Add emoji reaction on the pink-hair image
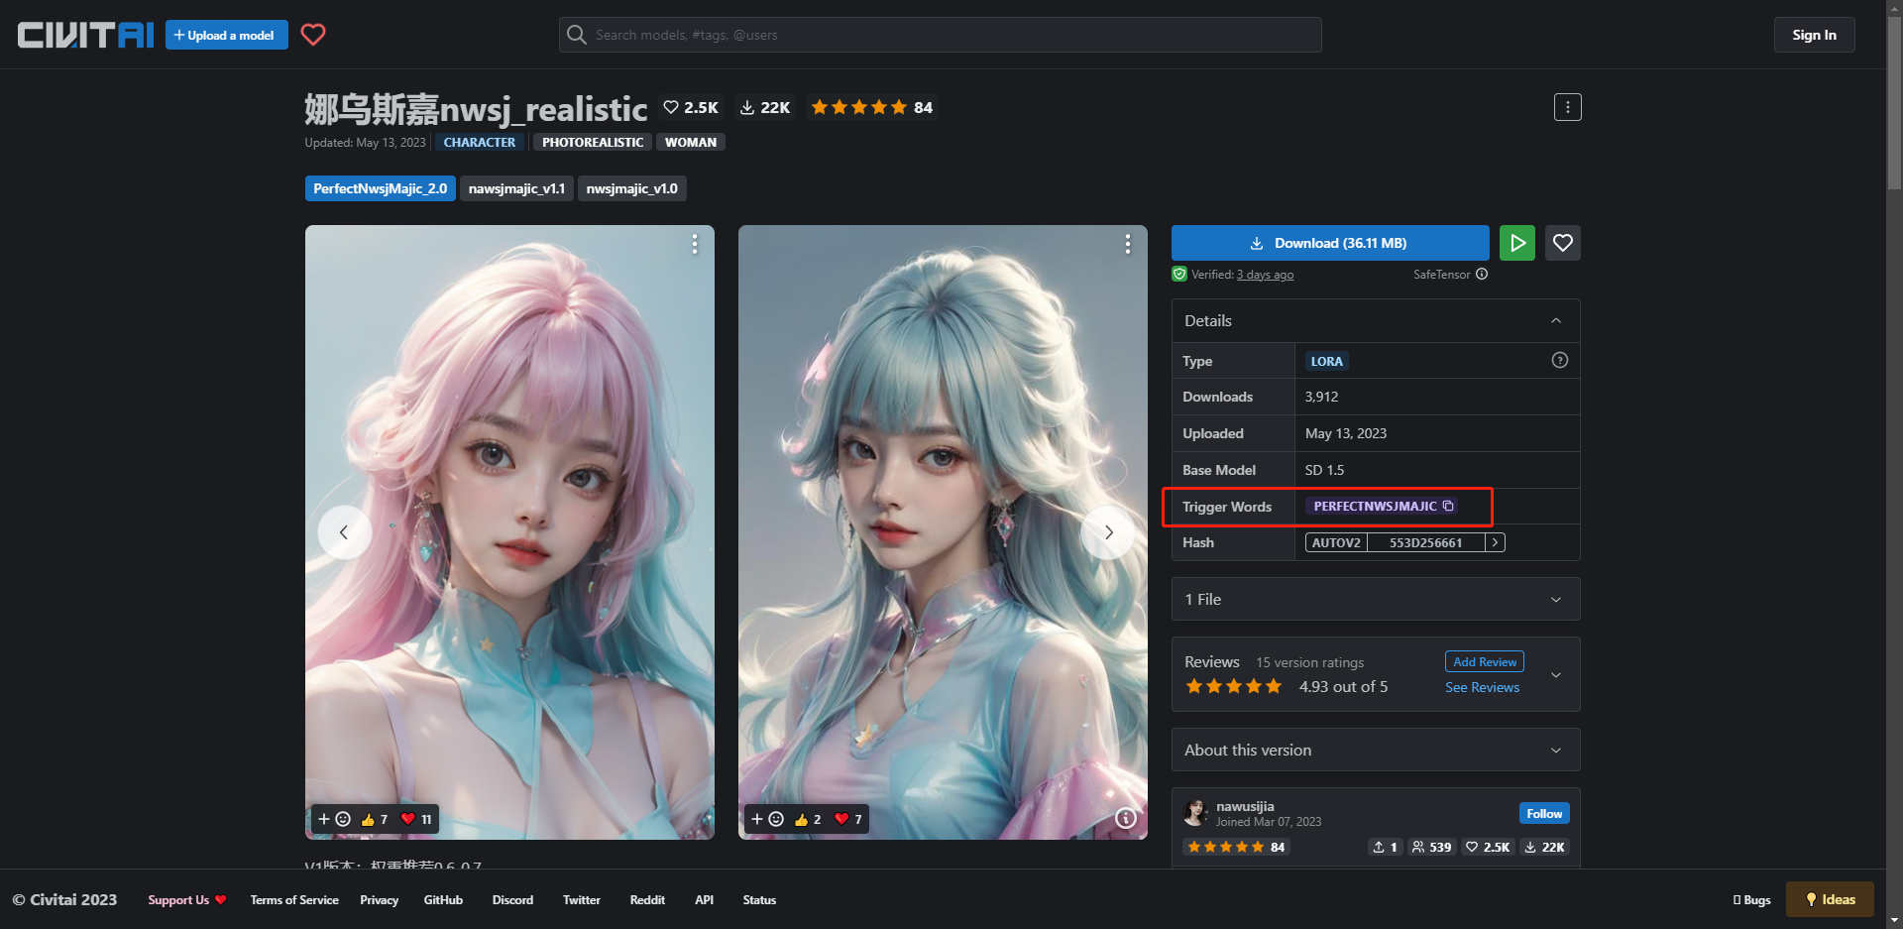 [x=334, y=819]
